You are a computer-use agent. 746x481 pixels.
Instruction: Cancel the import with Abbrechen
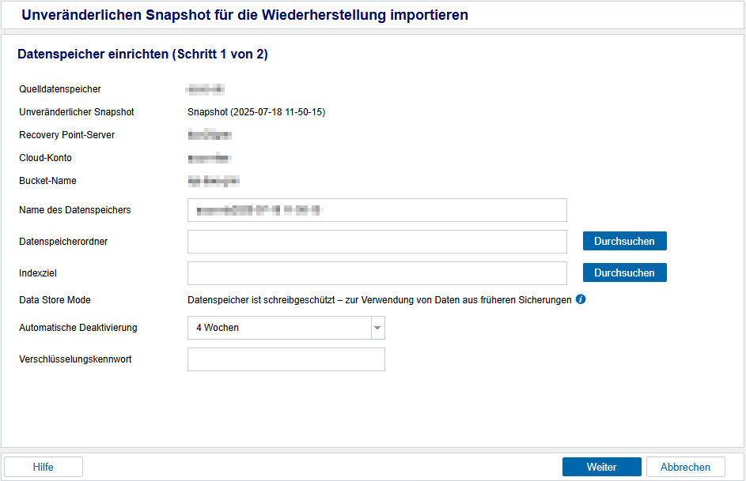click(685, 467)
